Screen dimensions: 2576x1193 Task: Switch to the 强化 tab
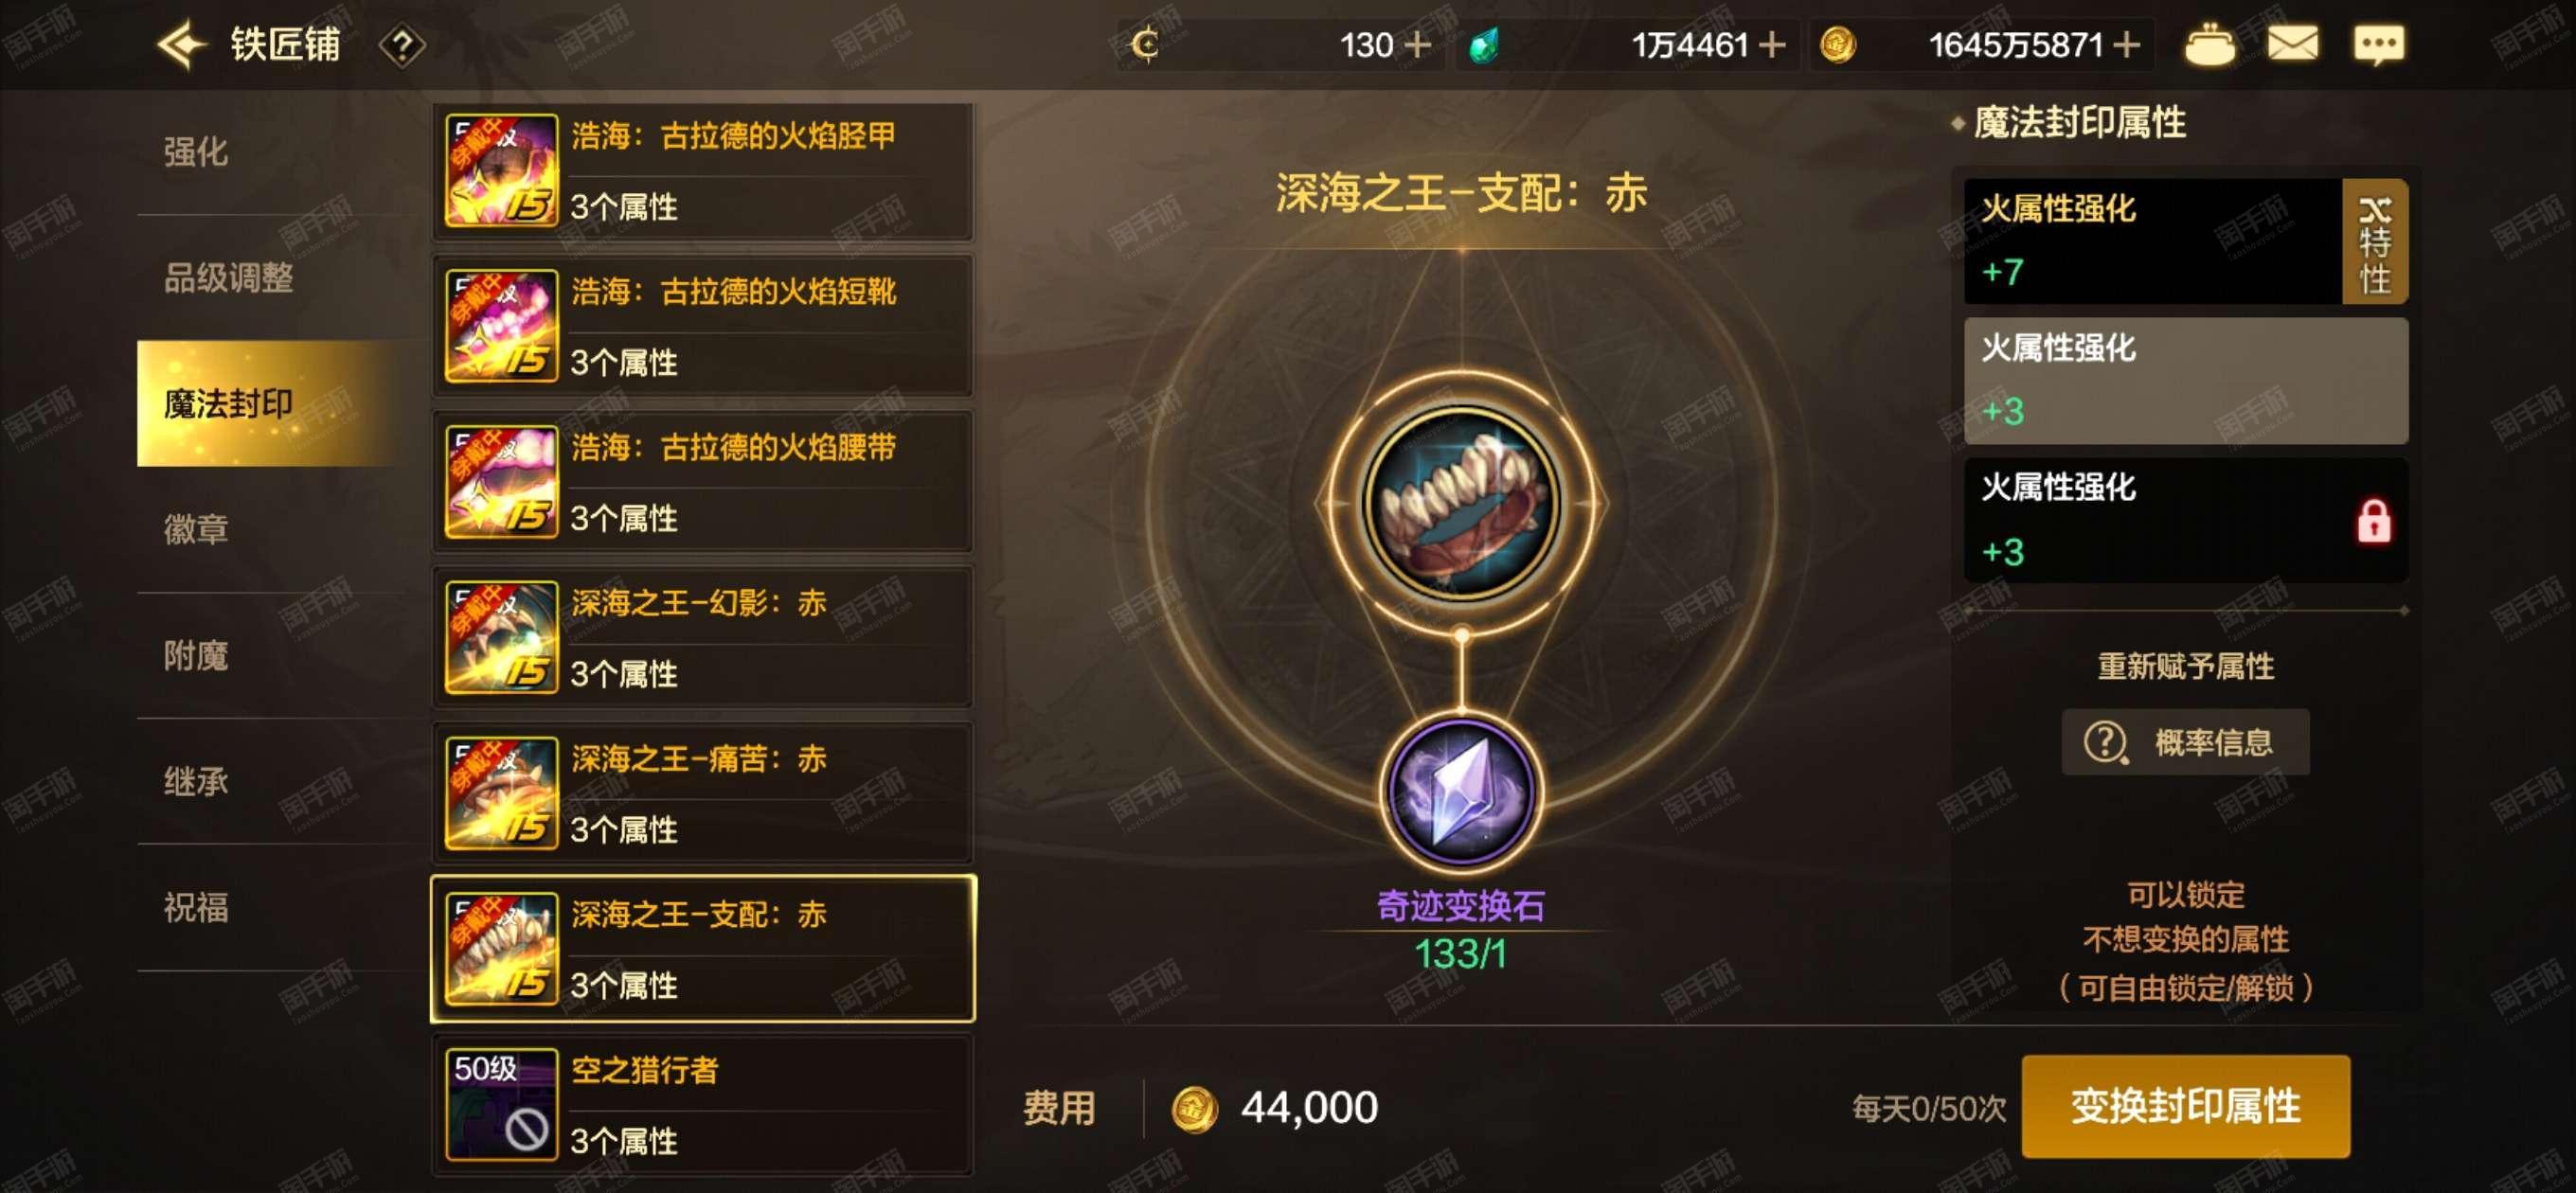tap(196, 152)
